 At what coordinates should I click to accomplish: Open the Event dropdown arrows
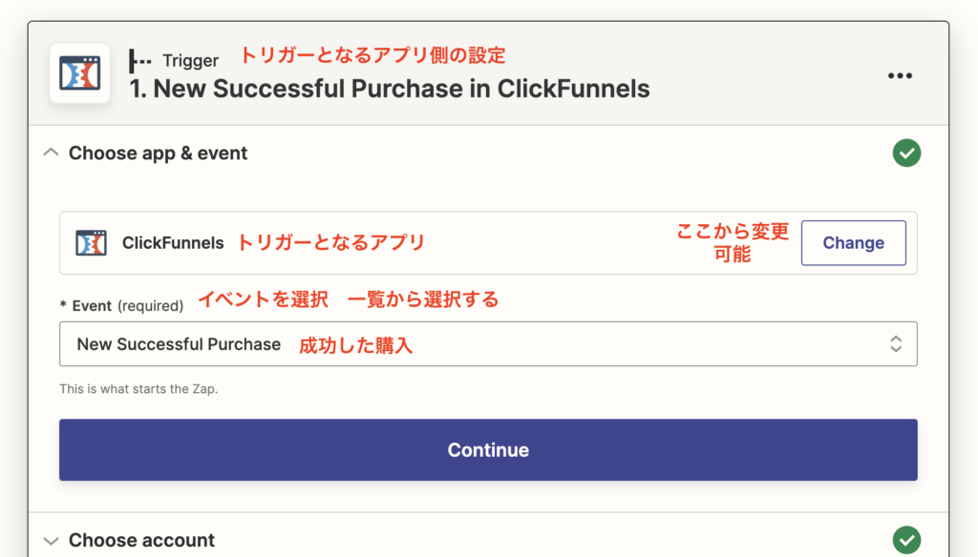pos(896,344)
